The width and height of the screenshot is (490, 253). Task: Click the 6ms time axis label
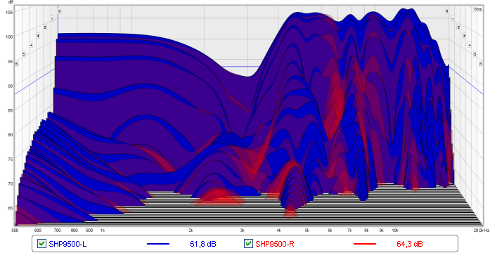tap(478, 9)
